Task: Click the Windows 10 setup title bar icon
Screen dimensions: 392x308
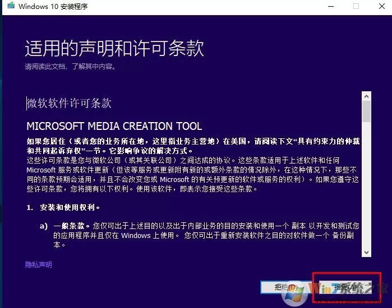Action: [x=11, y=6]
